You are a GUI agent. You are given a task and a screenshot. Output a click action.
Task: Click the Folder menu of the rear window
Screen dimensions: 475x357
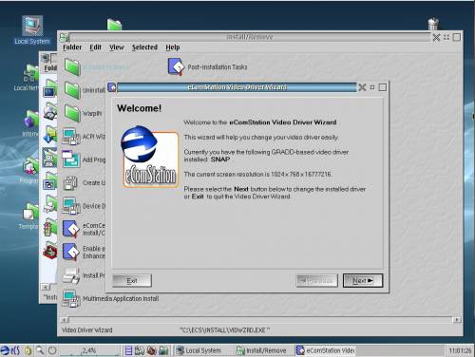click(50, 68)
